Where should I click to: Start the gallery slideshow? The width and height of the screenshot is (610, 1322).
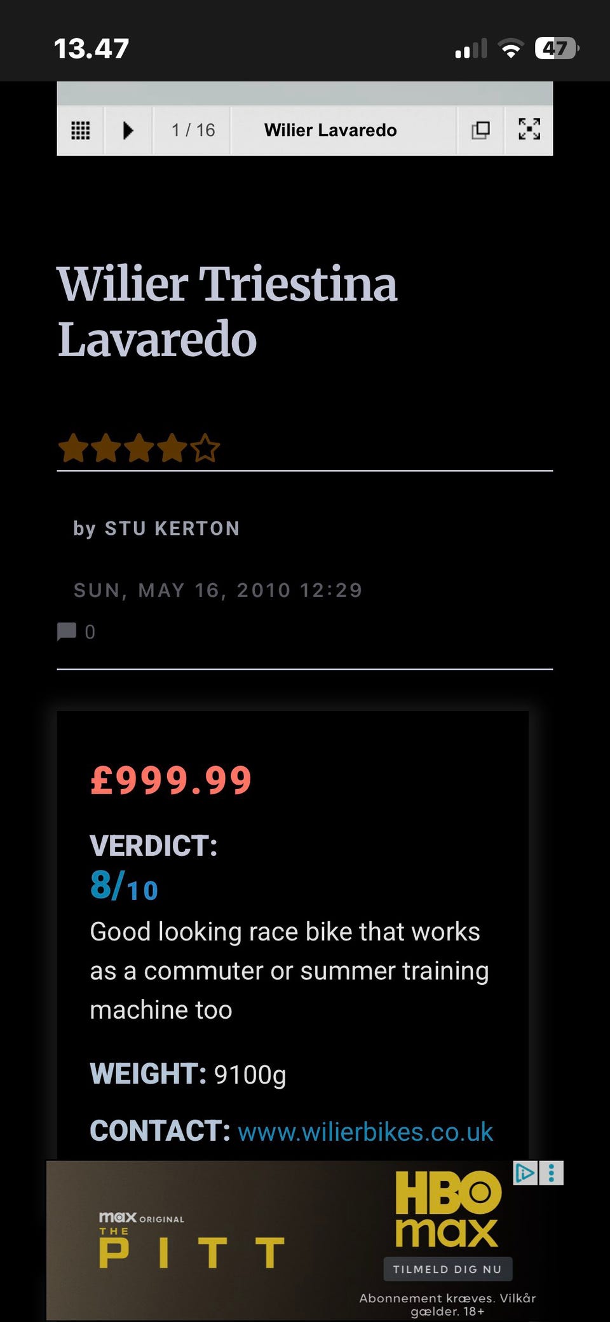(128, 130)
